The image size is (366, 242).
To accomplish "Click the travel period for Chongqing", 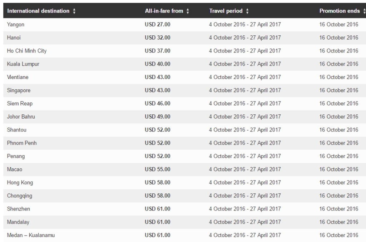I will tap(245, 196).
